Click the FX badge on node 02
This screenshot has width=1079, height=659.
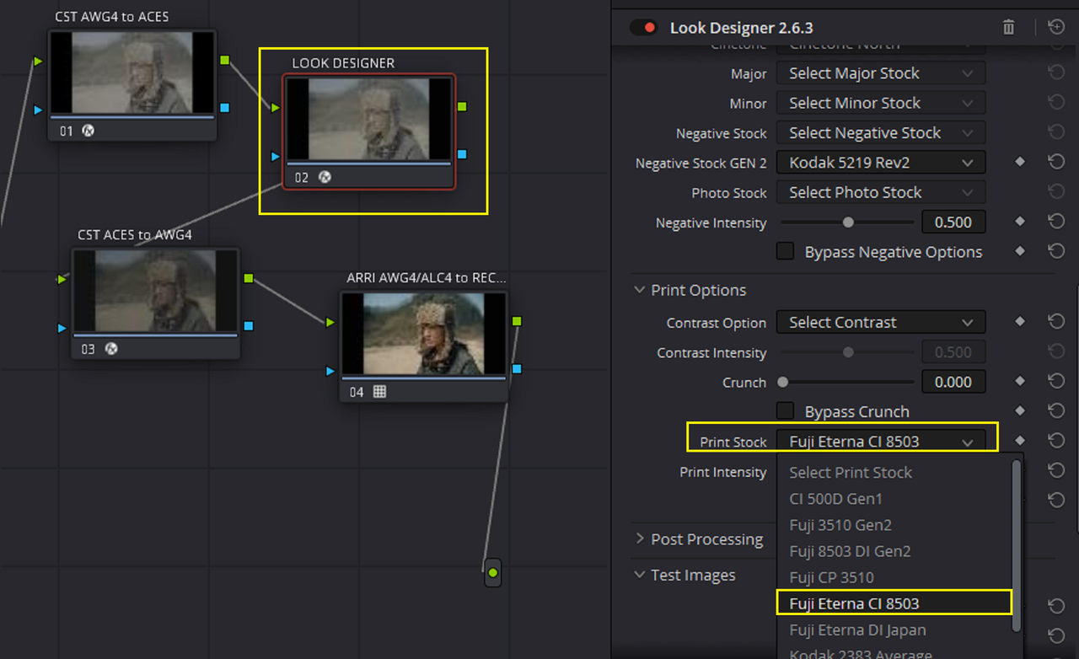[x=325, y=178]
